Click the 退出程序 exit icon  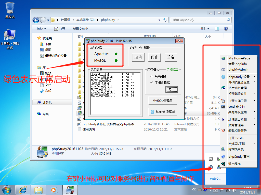pyautogui.click(x=223, y=164)
